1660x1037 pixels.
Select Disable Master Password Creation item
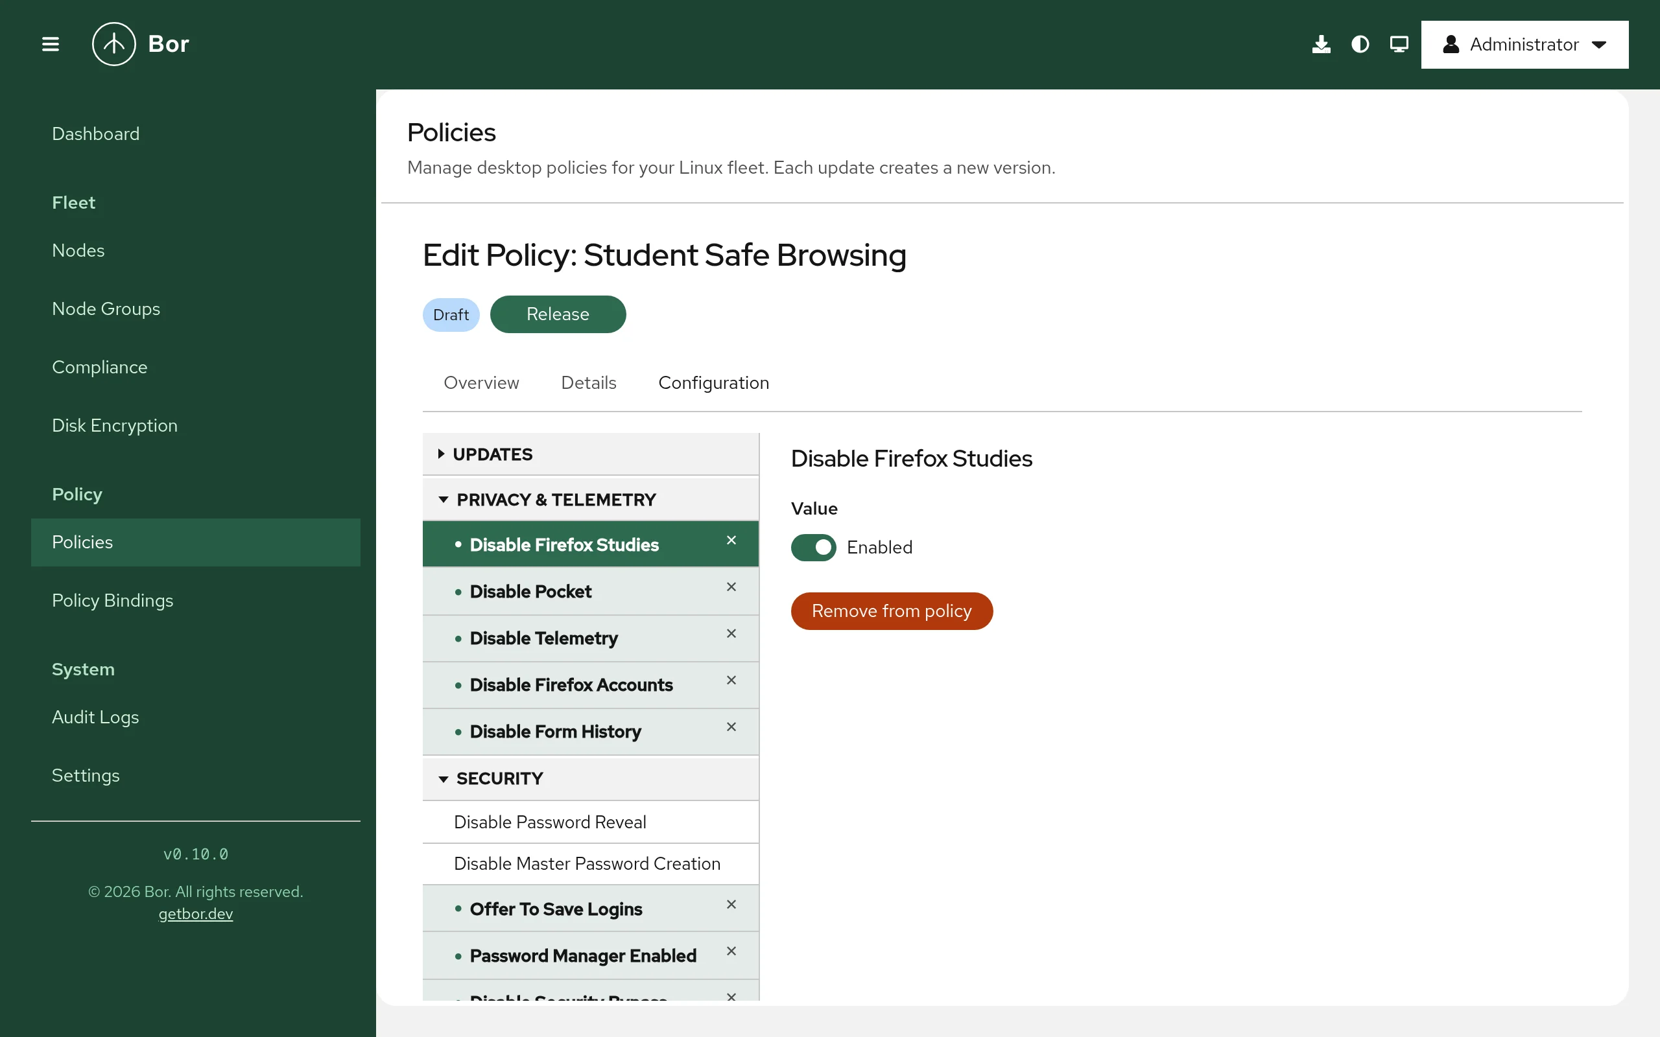pyautogui.click(x=591, y=863)
